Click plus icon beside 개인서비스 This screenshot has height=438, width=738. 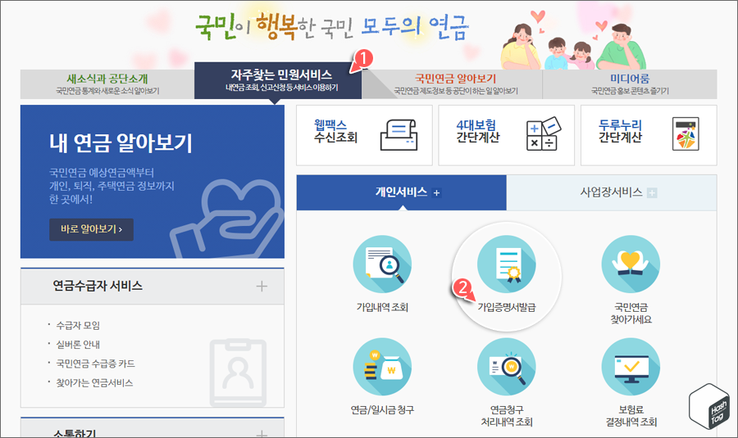pos(437,193)
